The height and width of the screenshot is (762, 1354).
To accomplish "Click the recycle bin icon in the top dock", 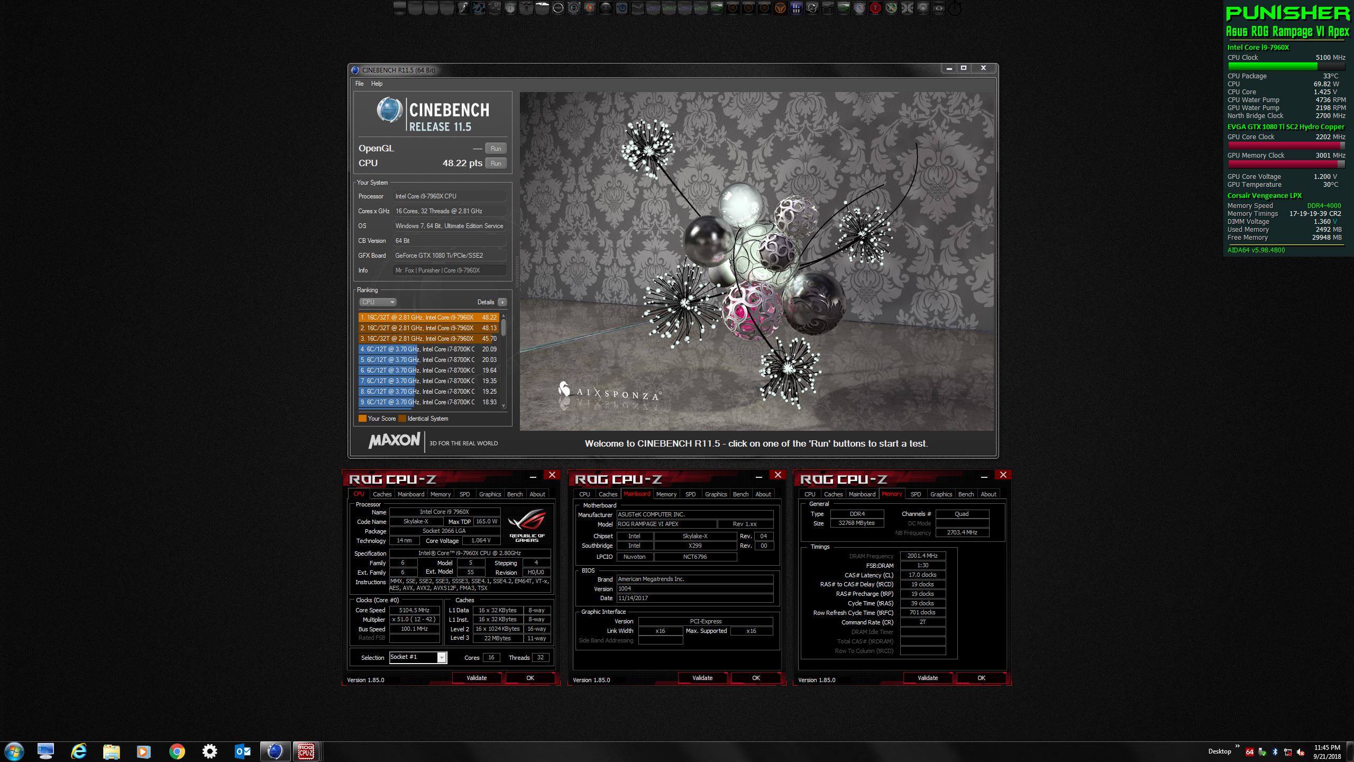I will pos(939,8).
